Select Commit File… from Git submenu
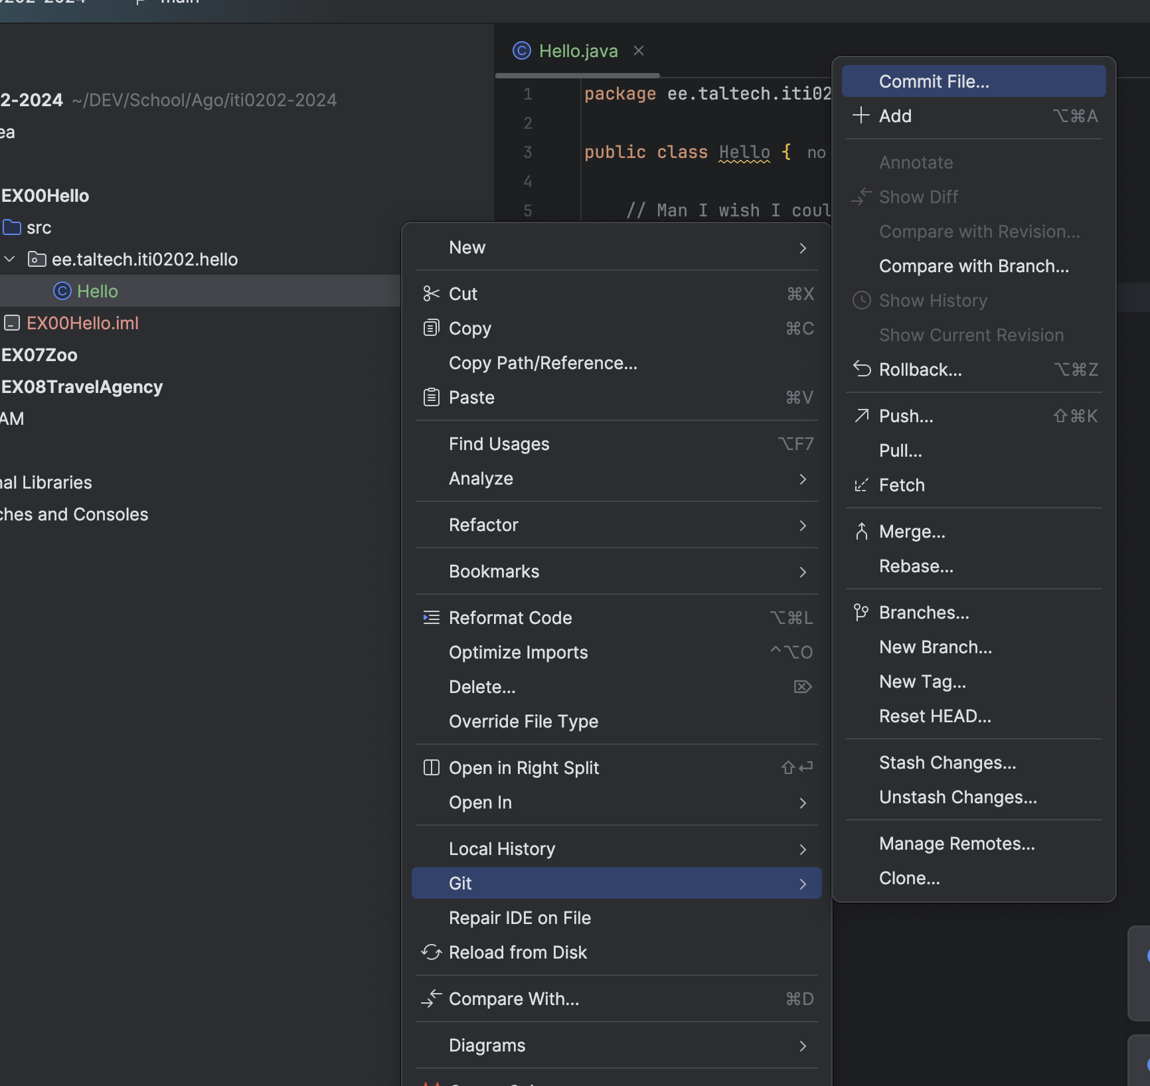1150x1086 pixels. (934, 81)
